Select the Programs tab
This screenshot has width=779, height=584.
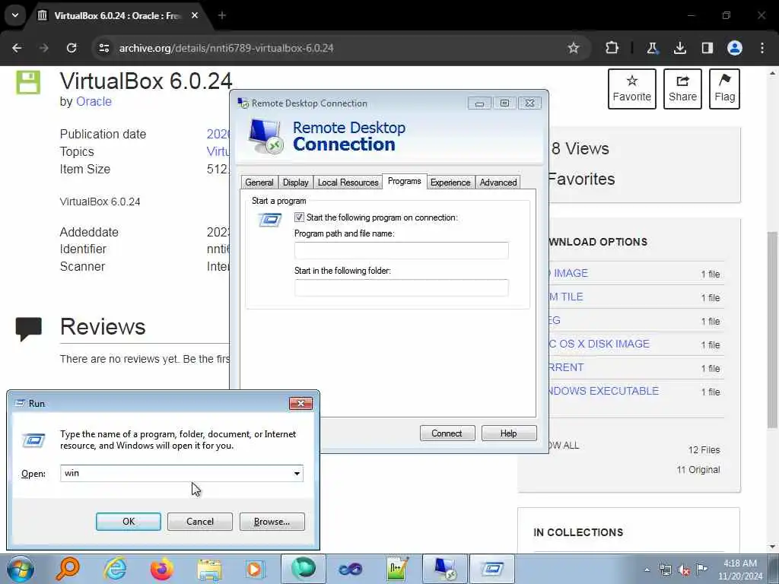click(x=405, y=181)
